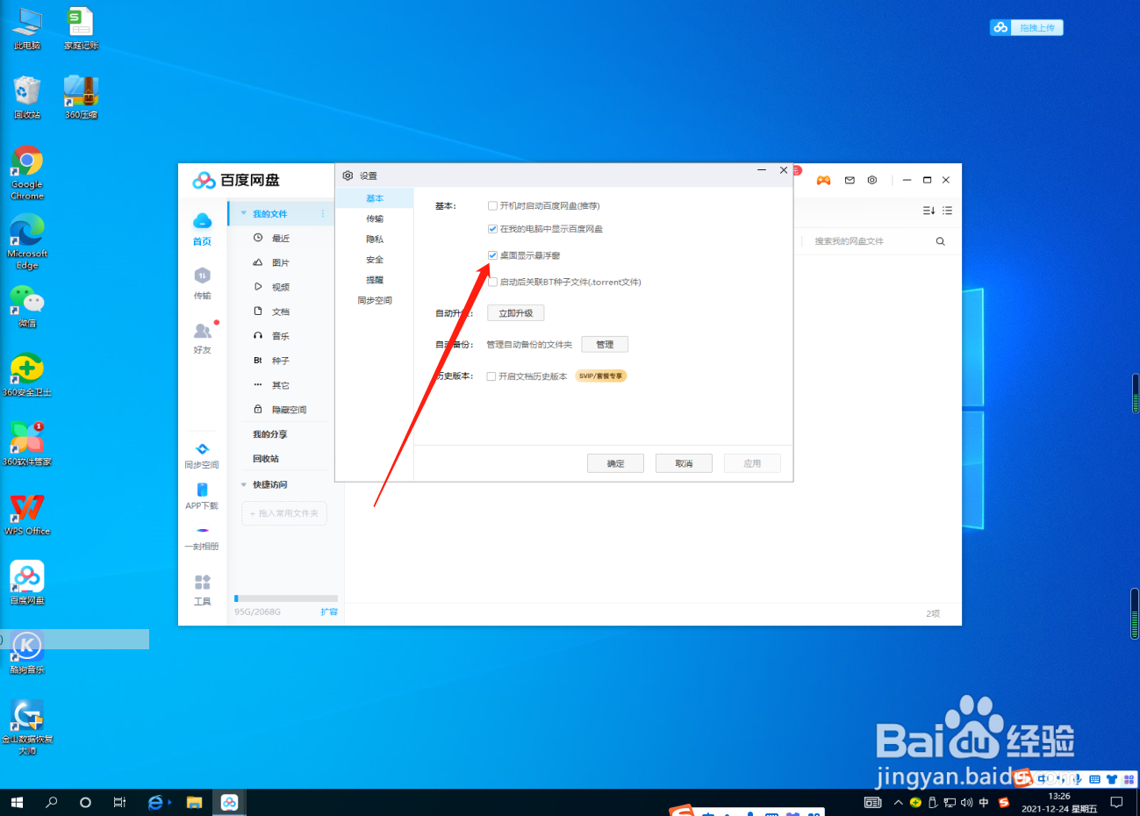Open the APP下载 sidebar icon
This screenshot has height=816, width=1140.
pyautogui.click(x=202, y=496)
